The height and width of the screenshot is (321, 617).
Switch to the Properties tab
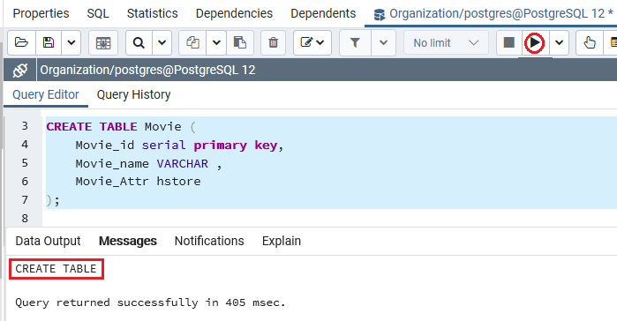click(x=41, y=13)
